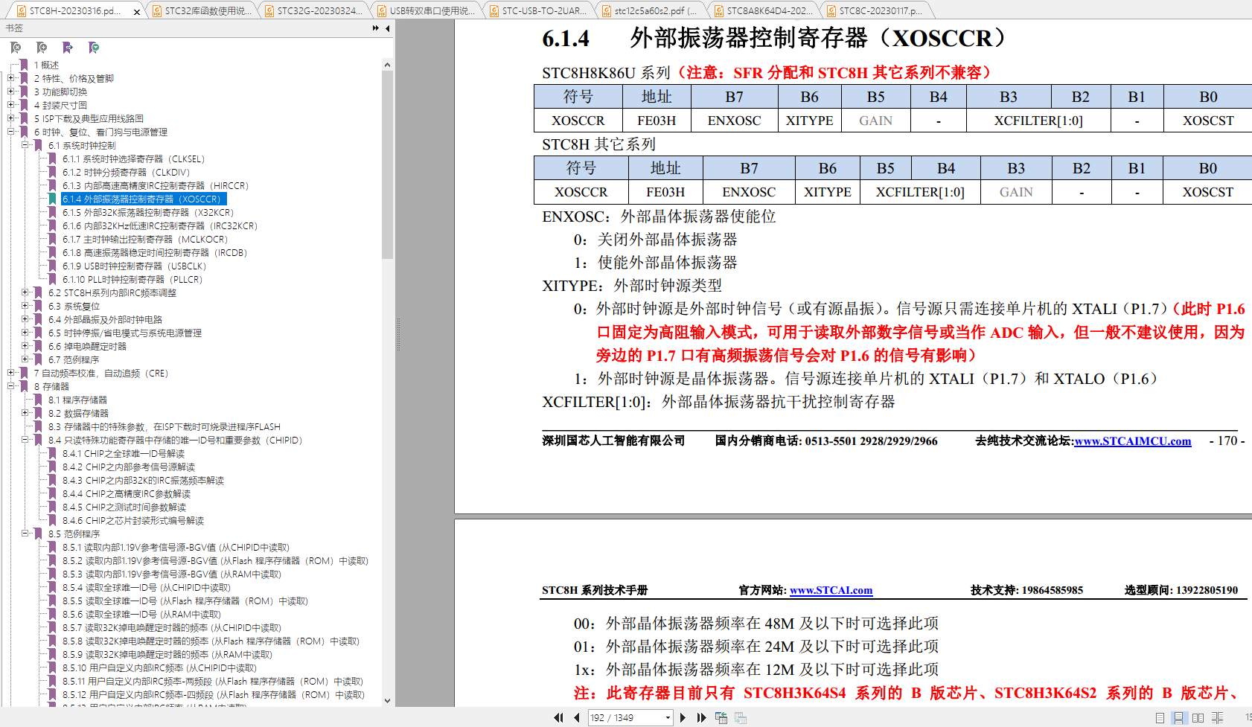The height and width of the screenshot is (727, 1252).
Task: Click the bookmarks panel scroll-down arrow
Action: [387, 700]
